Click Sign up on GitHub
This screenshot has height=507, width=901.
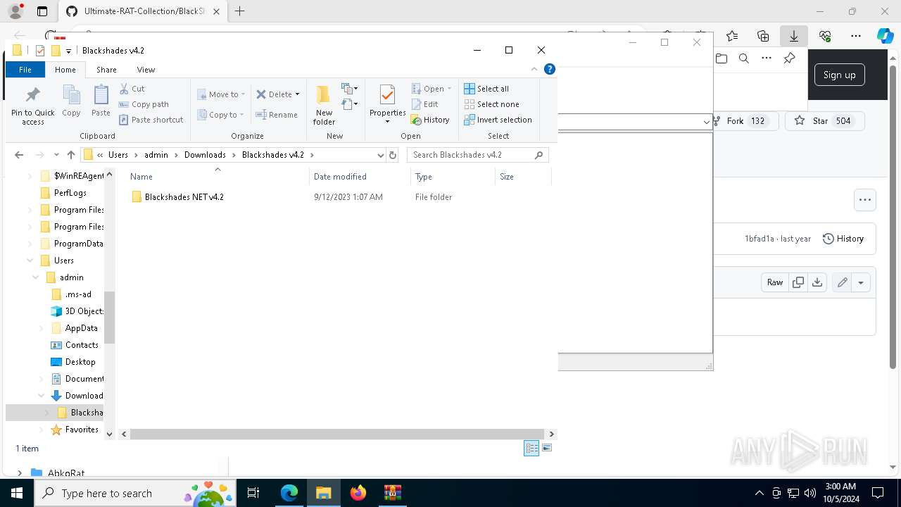[x=839, y=75]
